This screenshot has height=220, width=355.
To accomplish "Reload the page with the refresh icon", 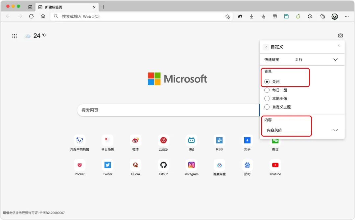I will coord(31,16).
